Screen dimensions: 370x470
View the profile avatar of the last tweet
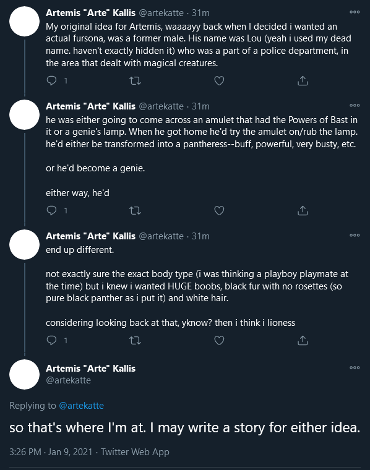coord(24,374)
